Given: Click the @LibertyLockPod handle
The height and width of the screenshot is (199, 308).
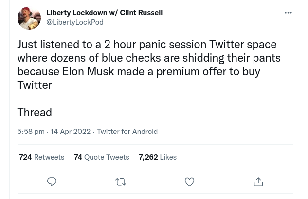Looking at the screenshot, I should click(74, 22).
